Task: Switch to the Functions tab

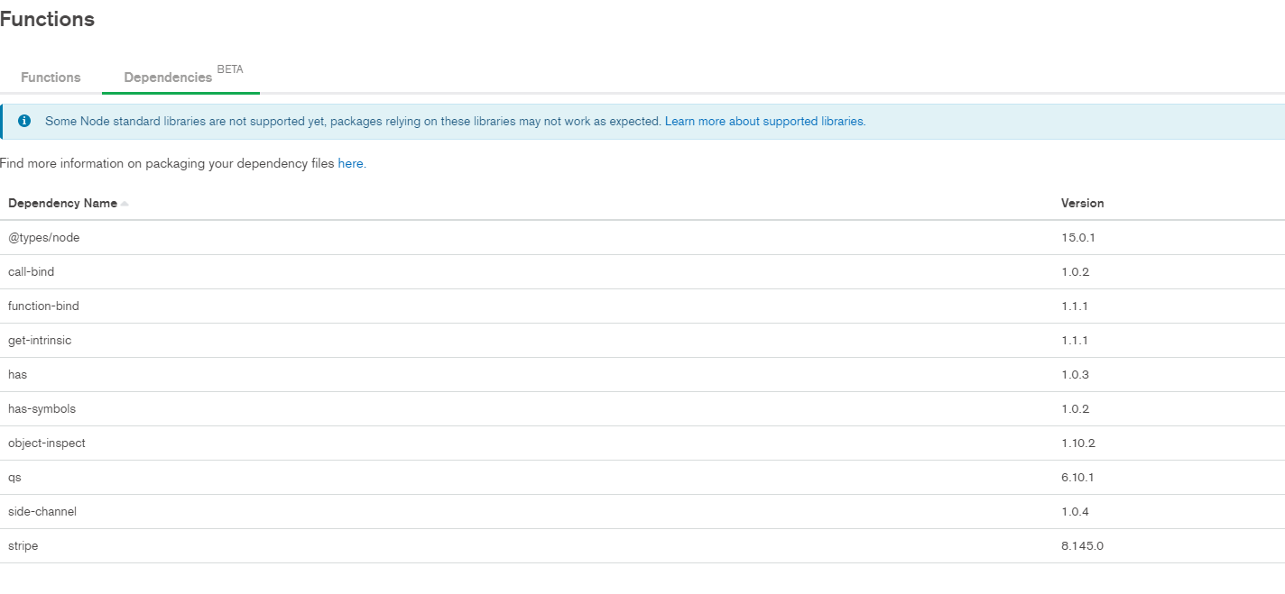Action: pyautogui.click(x=51, y=78)
